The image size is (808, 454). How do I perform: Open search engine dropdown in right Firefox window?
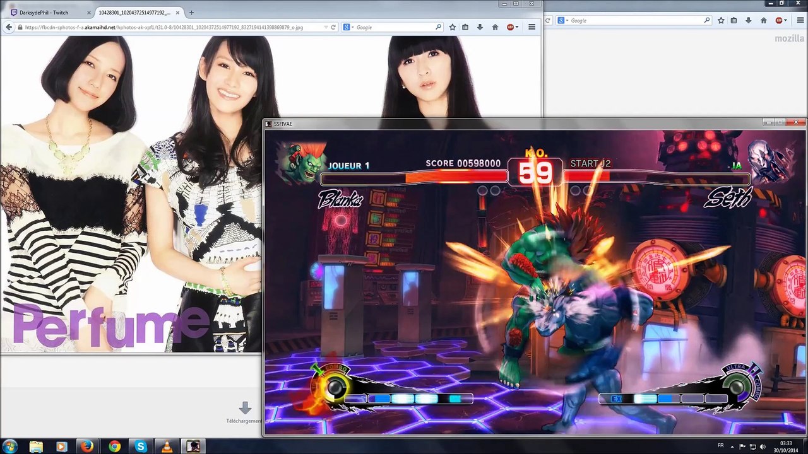[x=562, y=20]
